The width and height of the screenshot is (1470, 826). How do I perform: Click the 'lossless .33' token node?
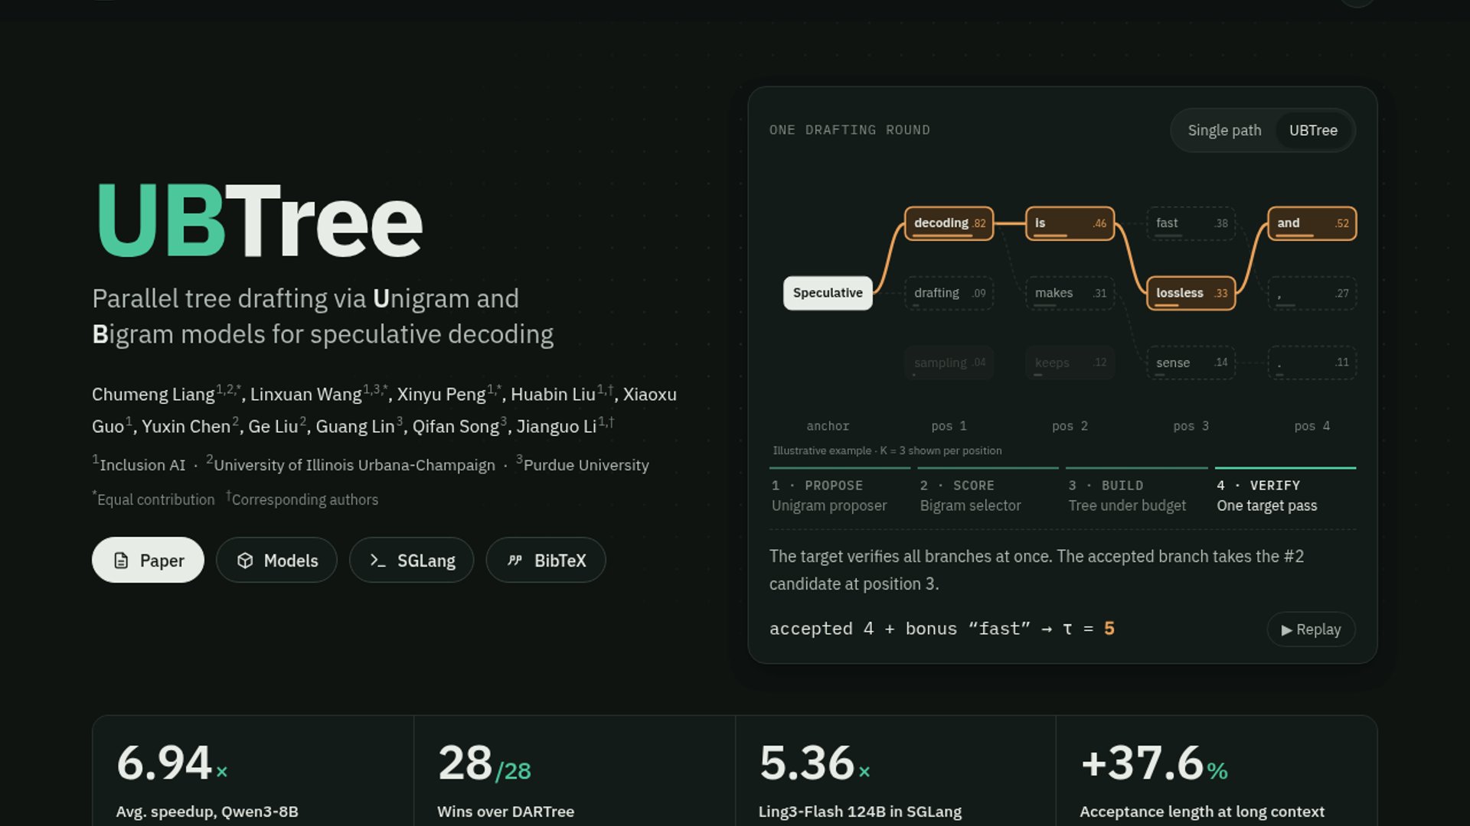1191,293
